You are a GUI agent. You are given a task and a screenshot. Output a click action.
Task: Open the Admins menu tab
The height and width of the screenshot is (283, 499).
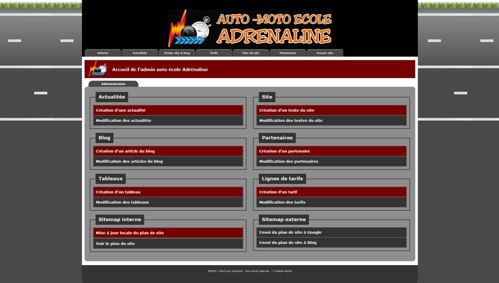tap(103, 53)
